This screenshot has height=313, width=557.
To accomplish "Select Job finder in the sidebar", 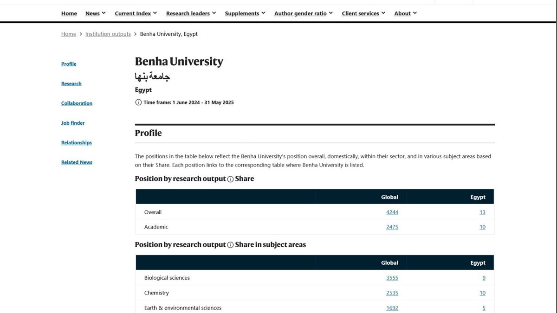I will pos(73,123).
